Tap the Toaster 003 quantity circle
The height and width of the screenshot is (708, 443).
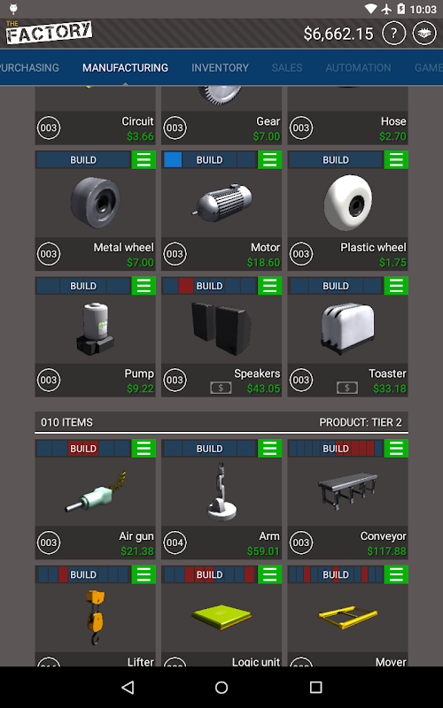click(300, 380)
